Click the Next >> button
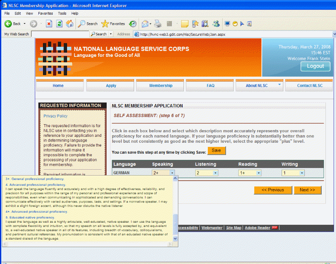The height and width of the screenshot is (264, 336). click(307, 190)
